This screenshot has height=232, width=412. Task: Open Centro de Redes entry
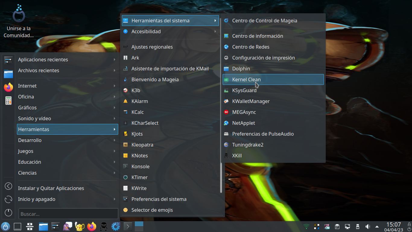pos(273,47)
